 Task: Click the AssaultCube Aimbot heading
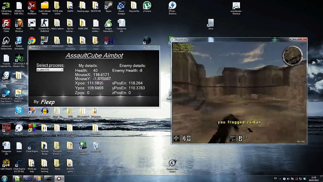(94, 55)
